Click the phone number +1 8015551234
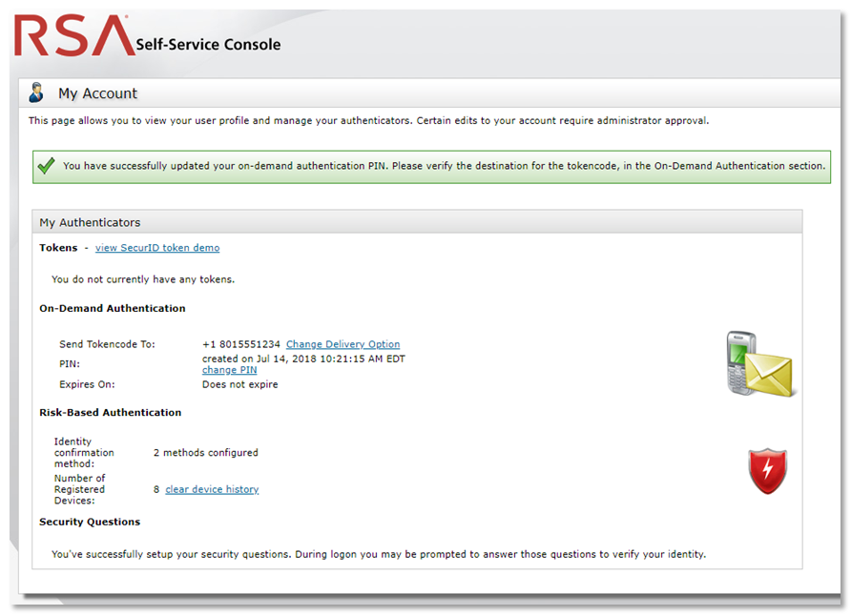Viewport: 851px width, 616px height. (240, 344)
